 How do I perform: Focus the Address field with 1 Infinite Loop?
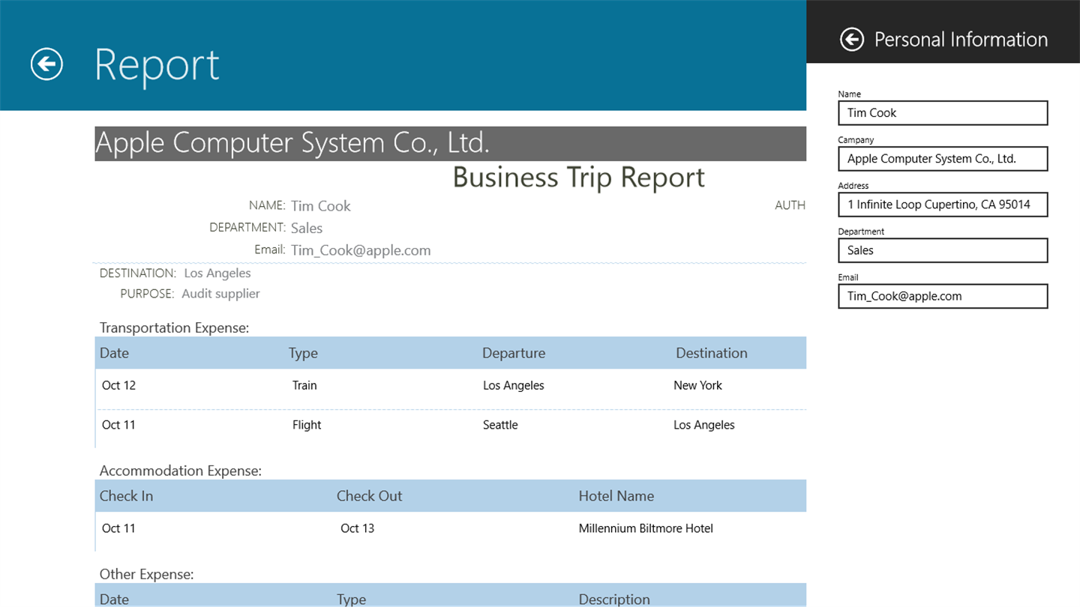click(943, 205)
